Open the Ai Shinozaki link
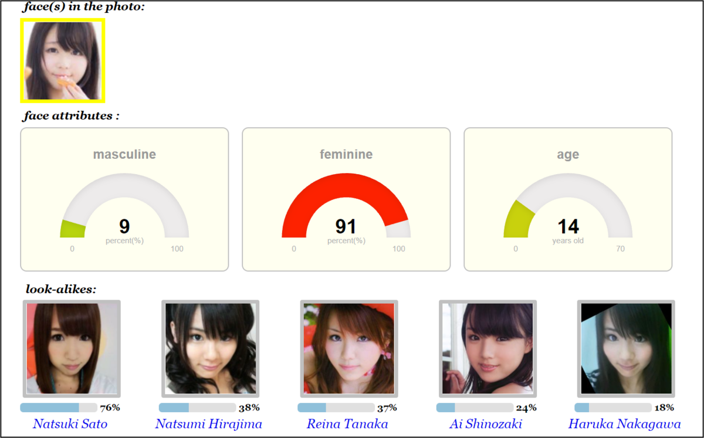The image size is (704, 438). pos(486,424)
